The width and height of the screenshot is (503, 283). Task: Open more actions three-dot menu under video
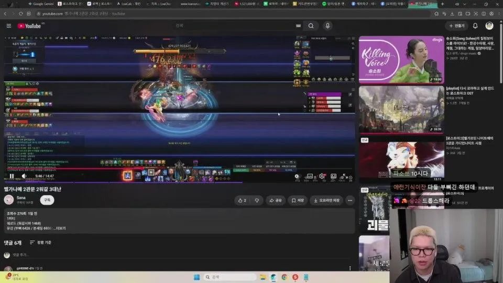pyautogui.click(x=350, y=201)
